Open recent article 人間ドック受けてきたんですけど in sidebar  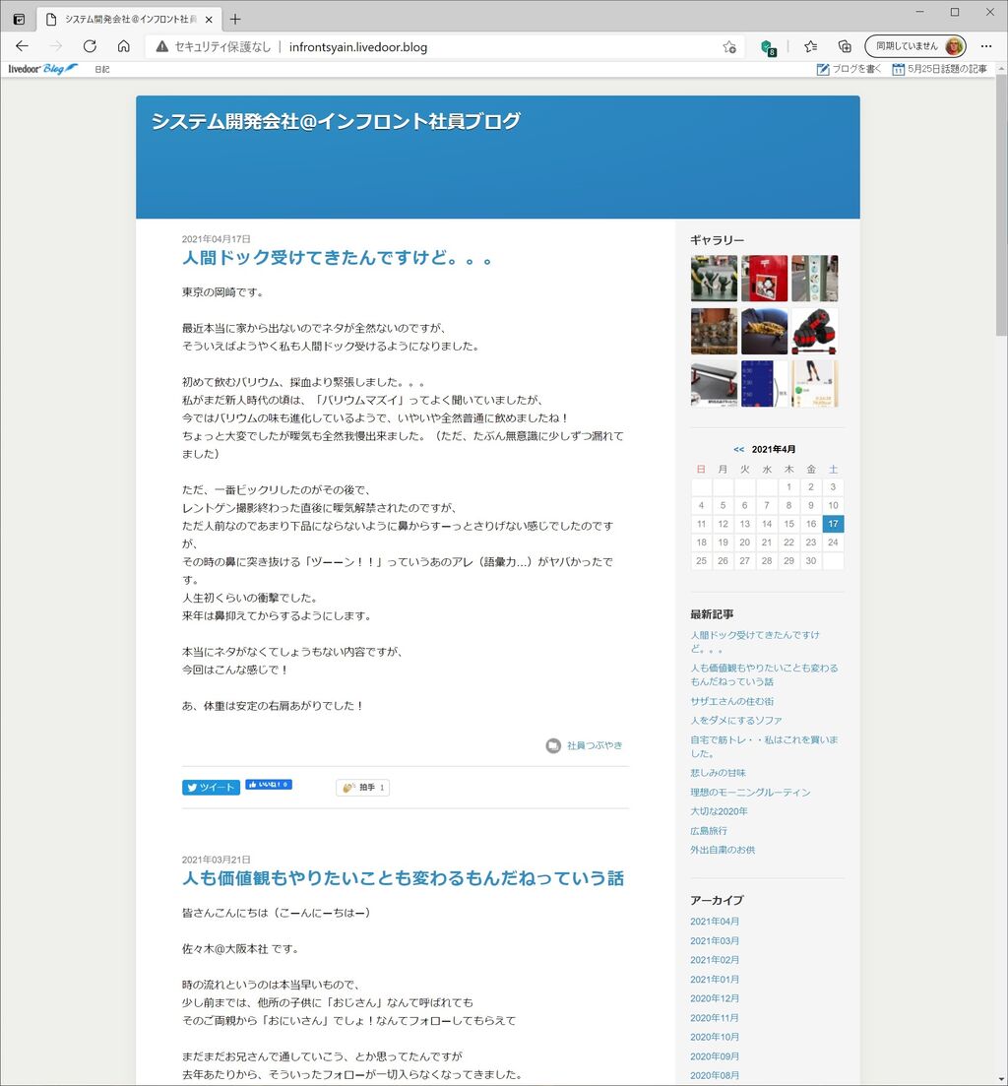tap(755, 642)
